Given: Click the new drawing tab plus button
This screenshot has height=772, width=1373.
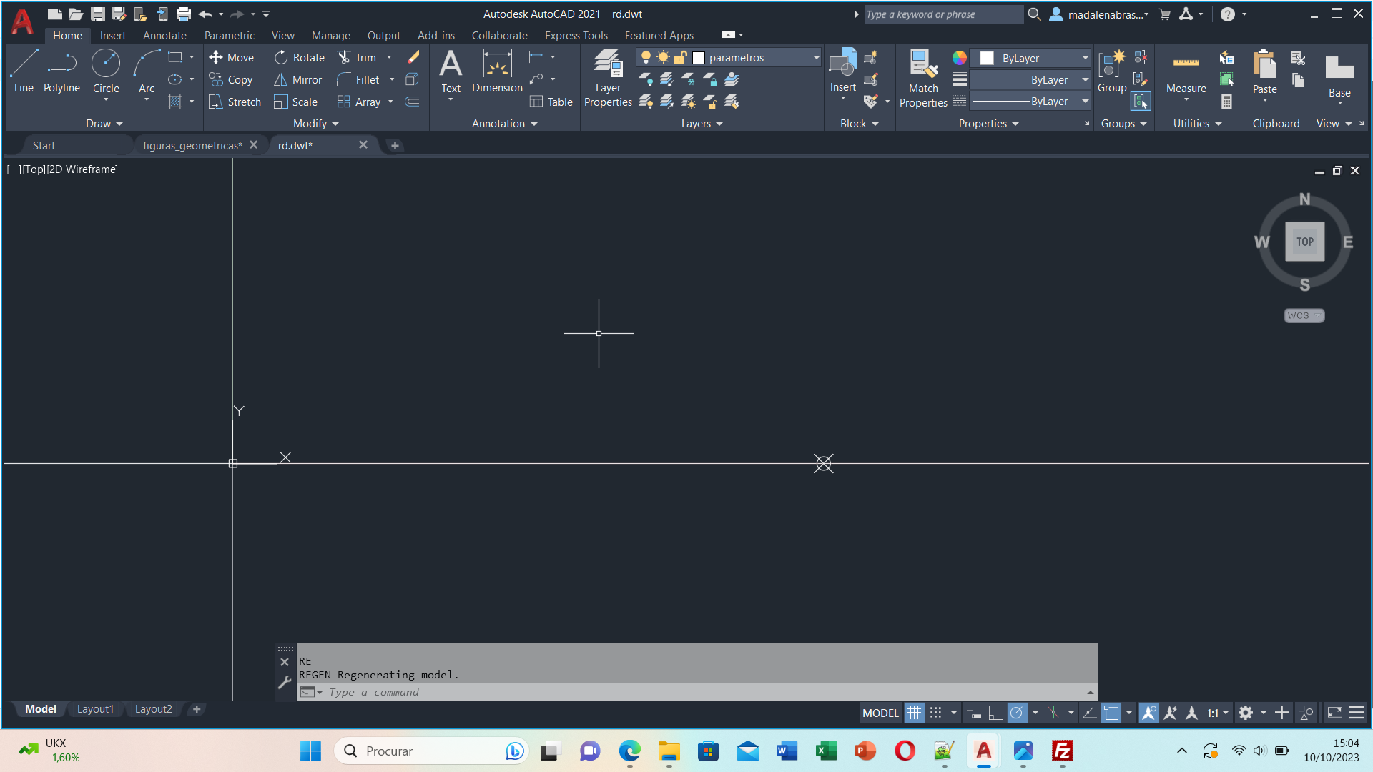Looking at the screenshot, I should point(395,145).
